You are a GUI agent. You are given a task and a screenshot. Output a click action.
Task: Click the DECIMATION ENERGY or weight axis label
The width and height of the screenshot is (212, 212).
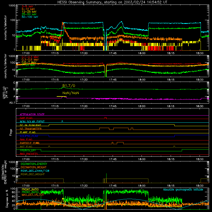click(4, 172)
